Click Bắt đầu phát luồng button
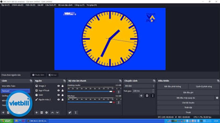The width and height of the screenshot is (220, 123). pos(172,86)
